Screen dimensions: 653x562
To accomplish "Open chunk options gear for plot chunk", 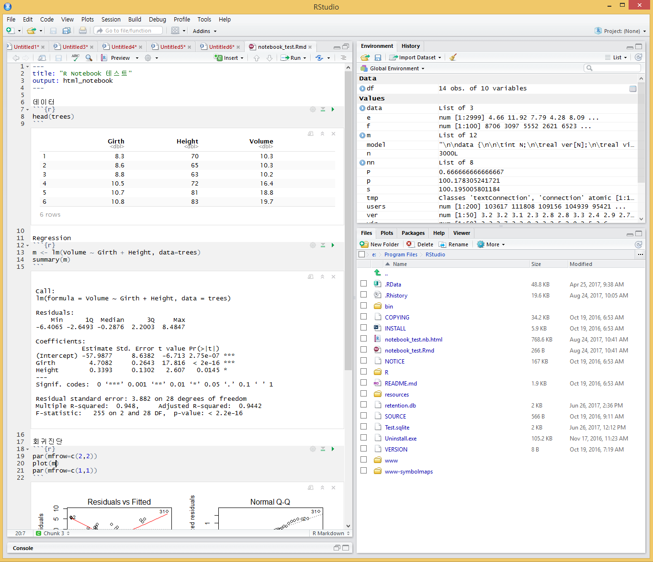I will [x=313, y=449].
